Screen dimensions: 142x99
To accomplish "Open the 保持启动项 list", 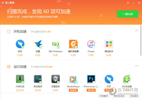I will (119, 96).
